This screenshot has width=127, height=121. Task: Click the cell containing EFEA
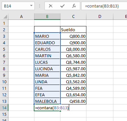[47, 95]
